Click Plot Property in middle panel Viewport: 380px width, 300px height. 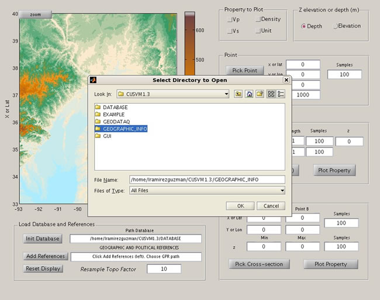coord(334,170)
